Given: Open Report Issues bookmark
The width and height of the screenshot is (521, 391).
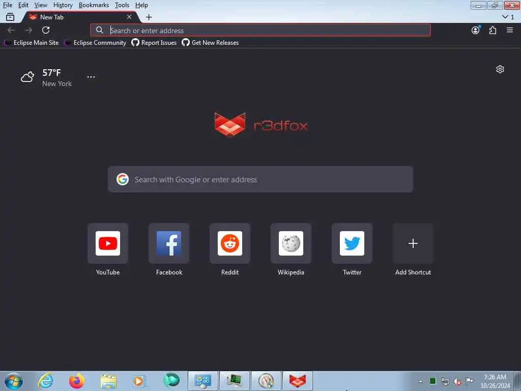Looking at the screenshot, I should click(154, 43).
